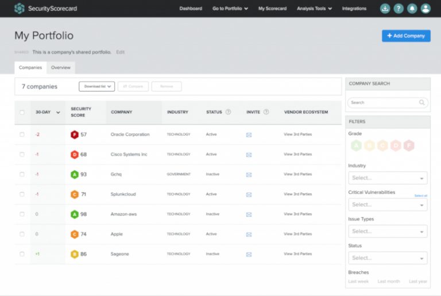The width and height of the screenshot is (441, 296).
Task: Toggle the select-all header checkbox
Action: click(22, 113)
